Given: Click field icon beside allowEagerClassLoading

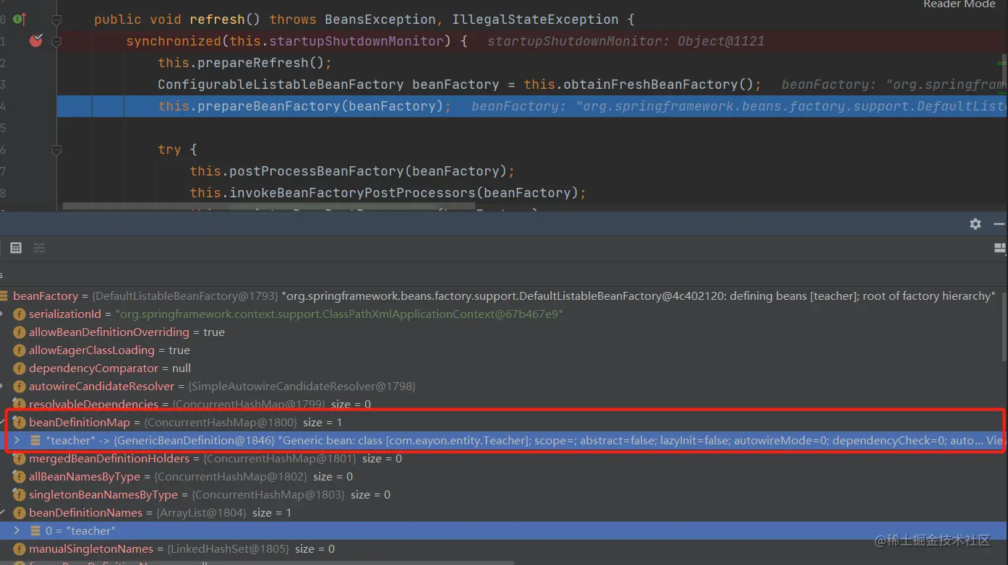Looking at the screenshot, I should click(x=20, y=350).
